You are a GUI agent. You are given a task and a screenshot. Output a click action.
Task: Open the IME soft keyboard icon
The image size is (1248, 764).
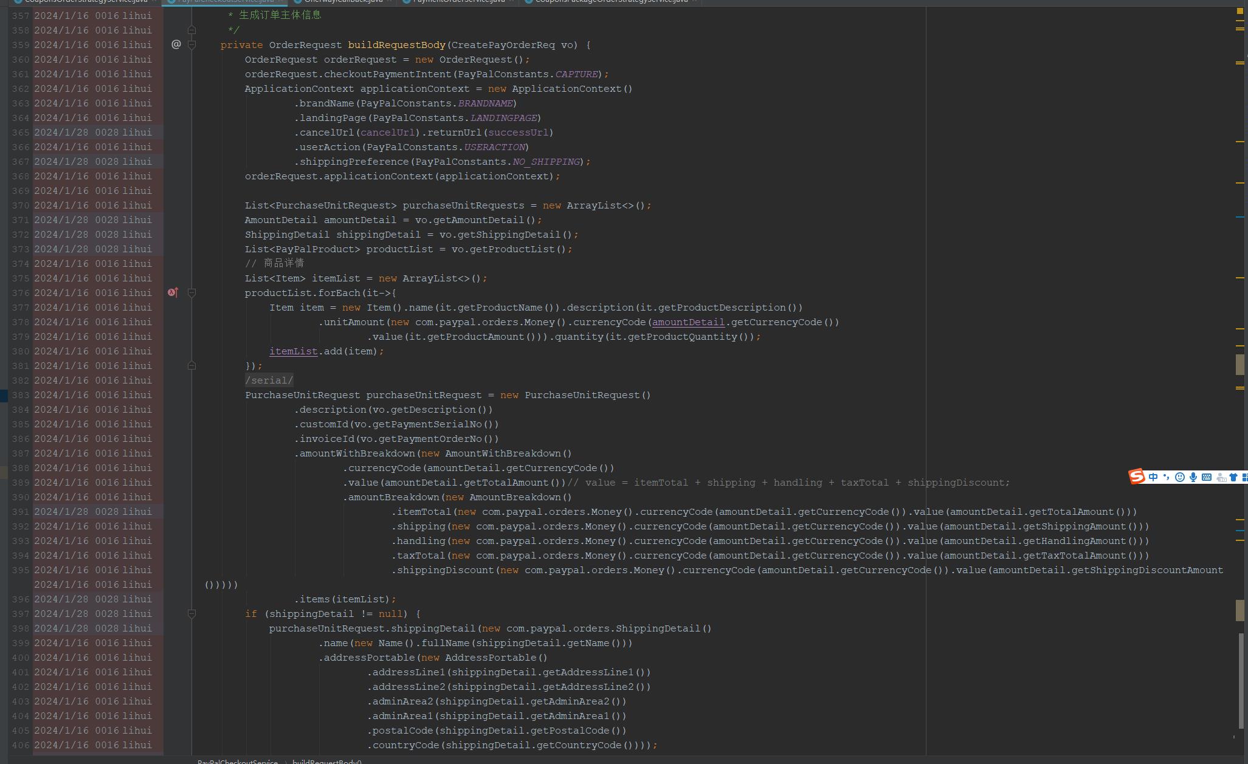tap(1207, 477)
